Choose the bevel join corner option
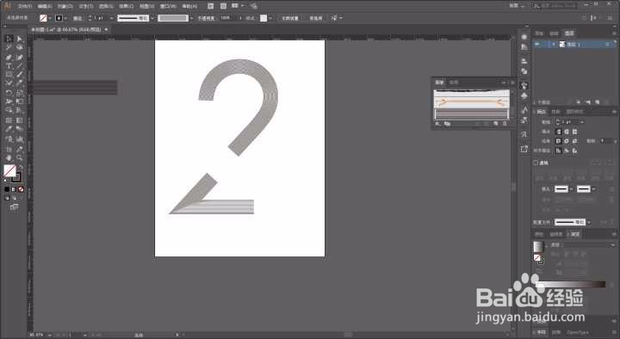The width and height of the screenshot is (620, 339). pyautogui.click(x=574, y=141)
